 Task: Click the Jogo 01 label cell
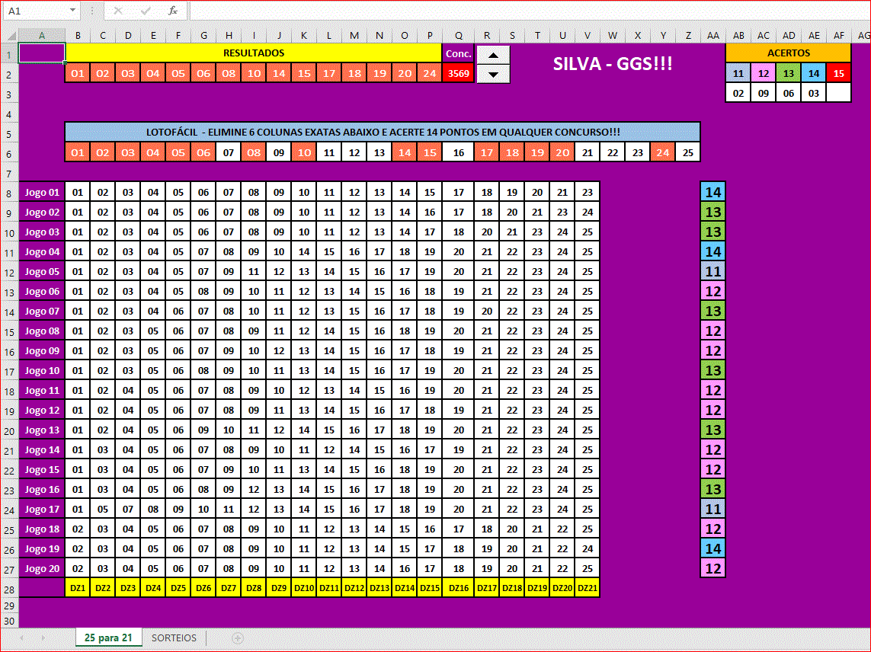(42, 192)
